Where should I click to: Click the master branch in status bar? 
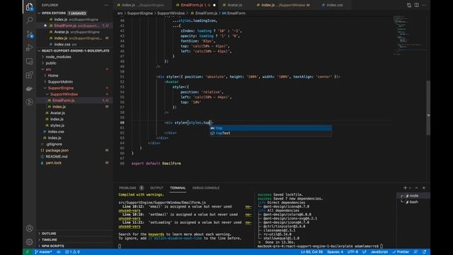(x=43, y=252)
